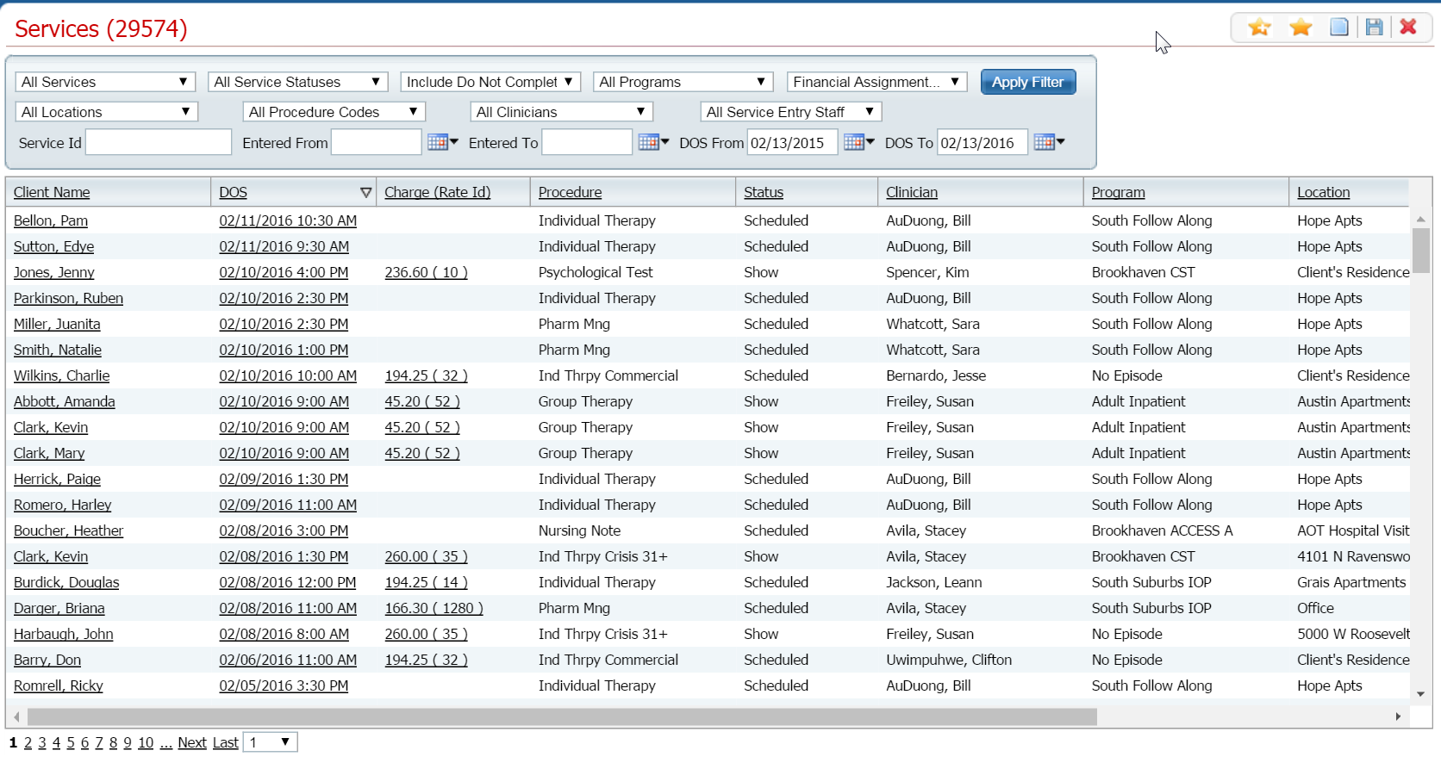
Task: Expand the All Services dropdown
Action: (105, 82)
